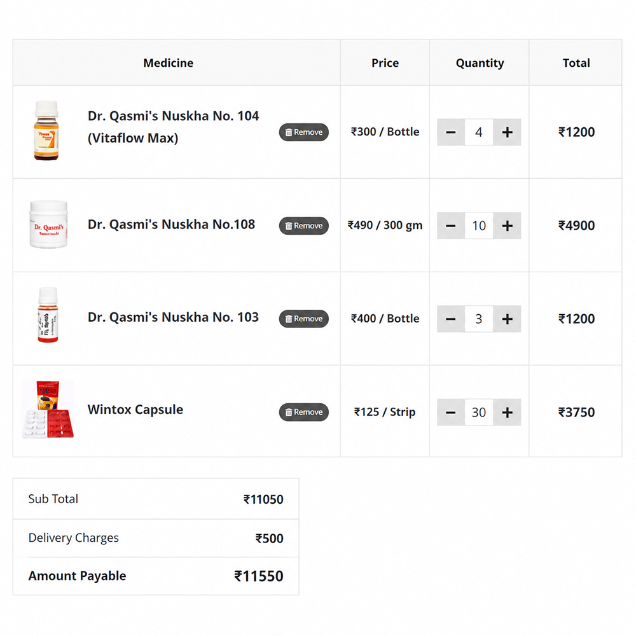636x636 pixels.
Task: Increase quantity of Nuskha No. 103
Action: [x=507, y=319]
